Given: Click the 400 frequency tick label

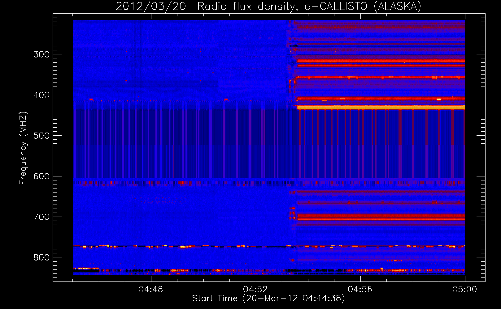Looking at the screenshot, I should pos(41,95).
